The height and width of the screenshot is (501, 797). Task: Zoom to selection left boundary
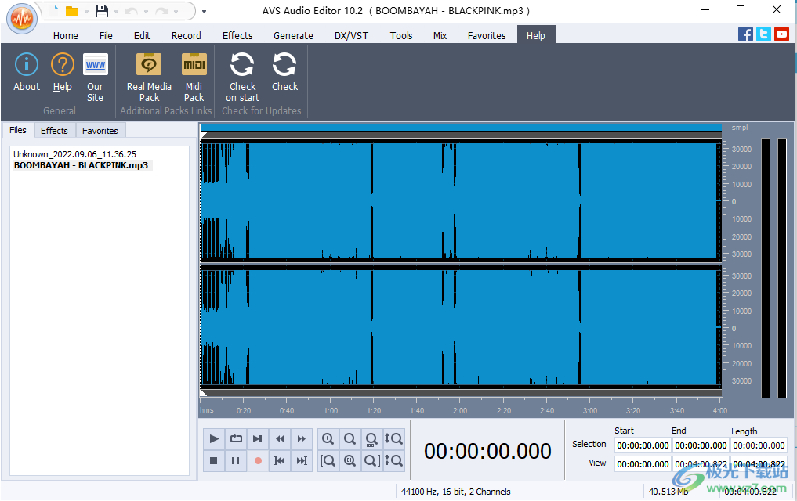tap(328, 461)
